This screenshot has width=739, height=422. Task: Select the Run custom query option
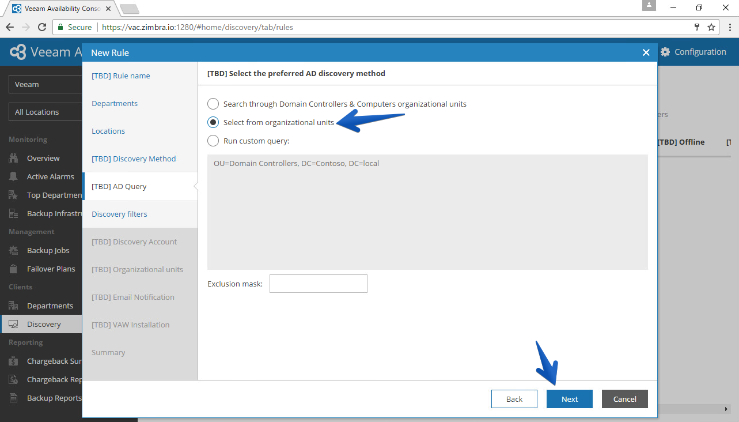[x=213, y=141]
